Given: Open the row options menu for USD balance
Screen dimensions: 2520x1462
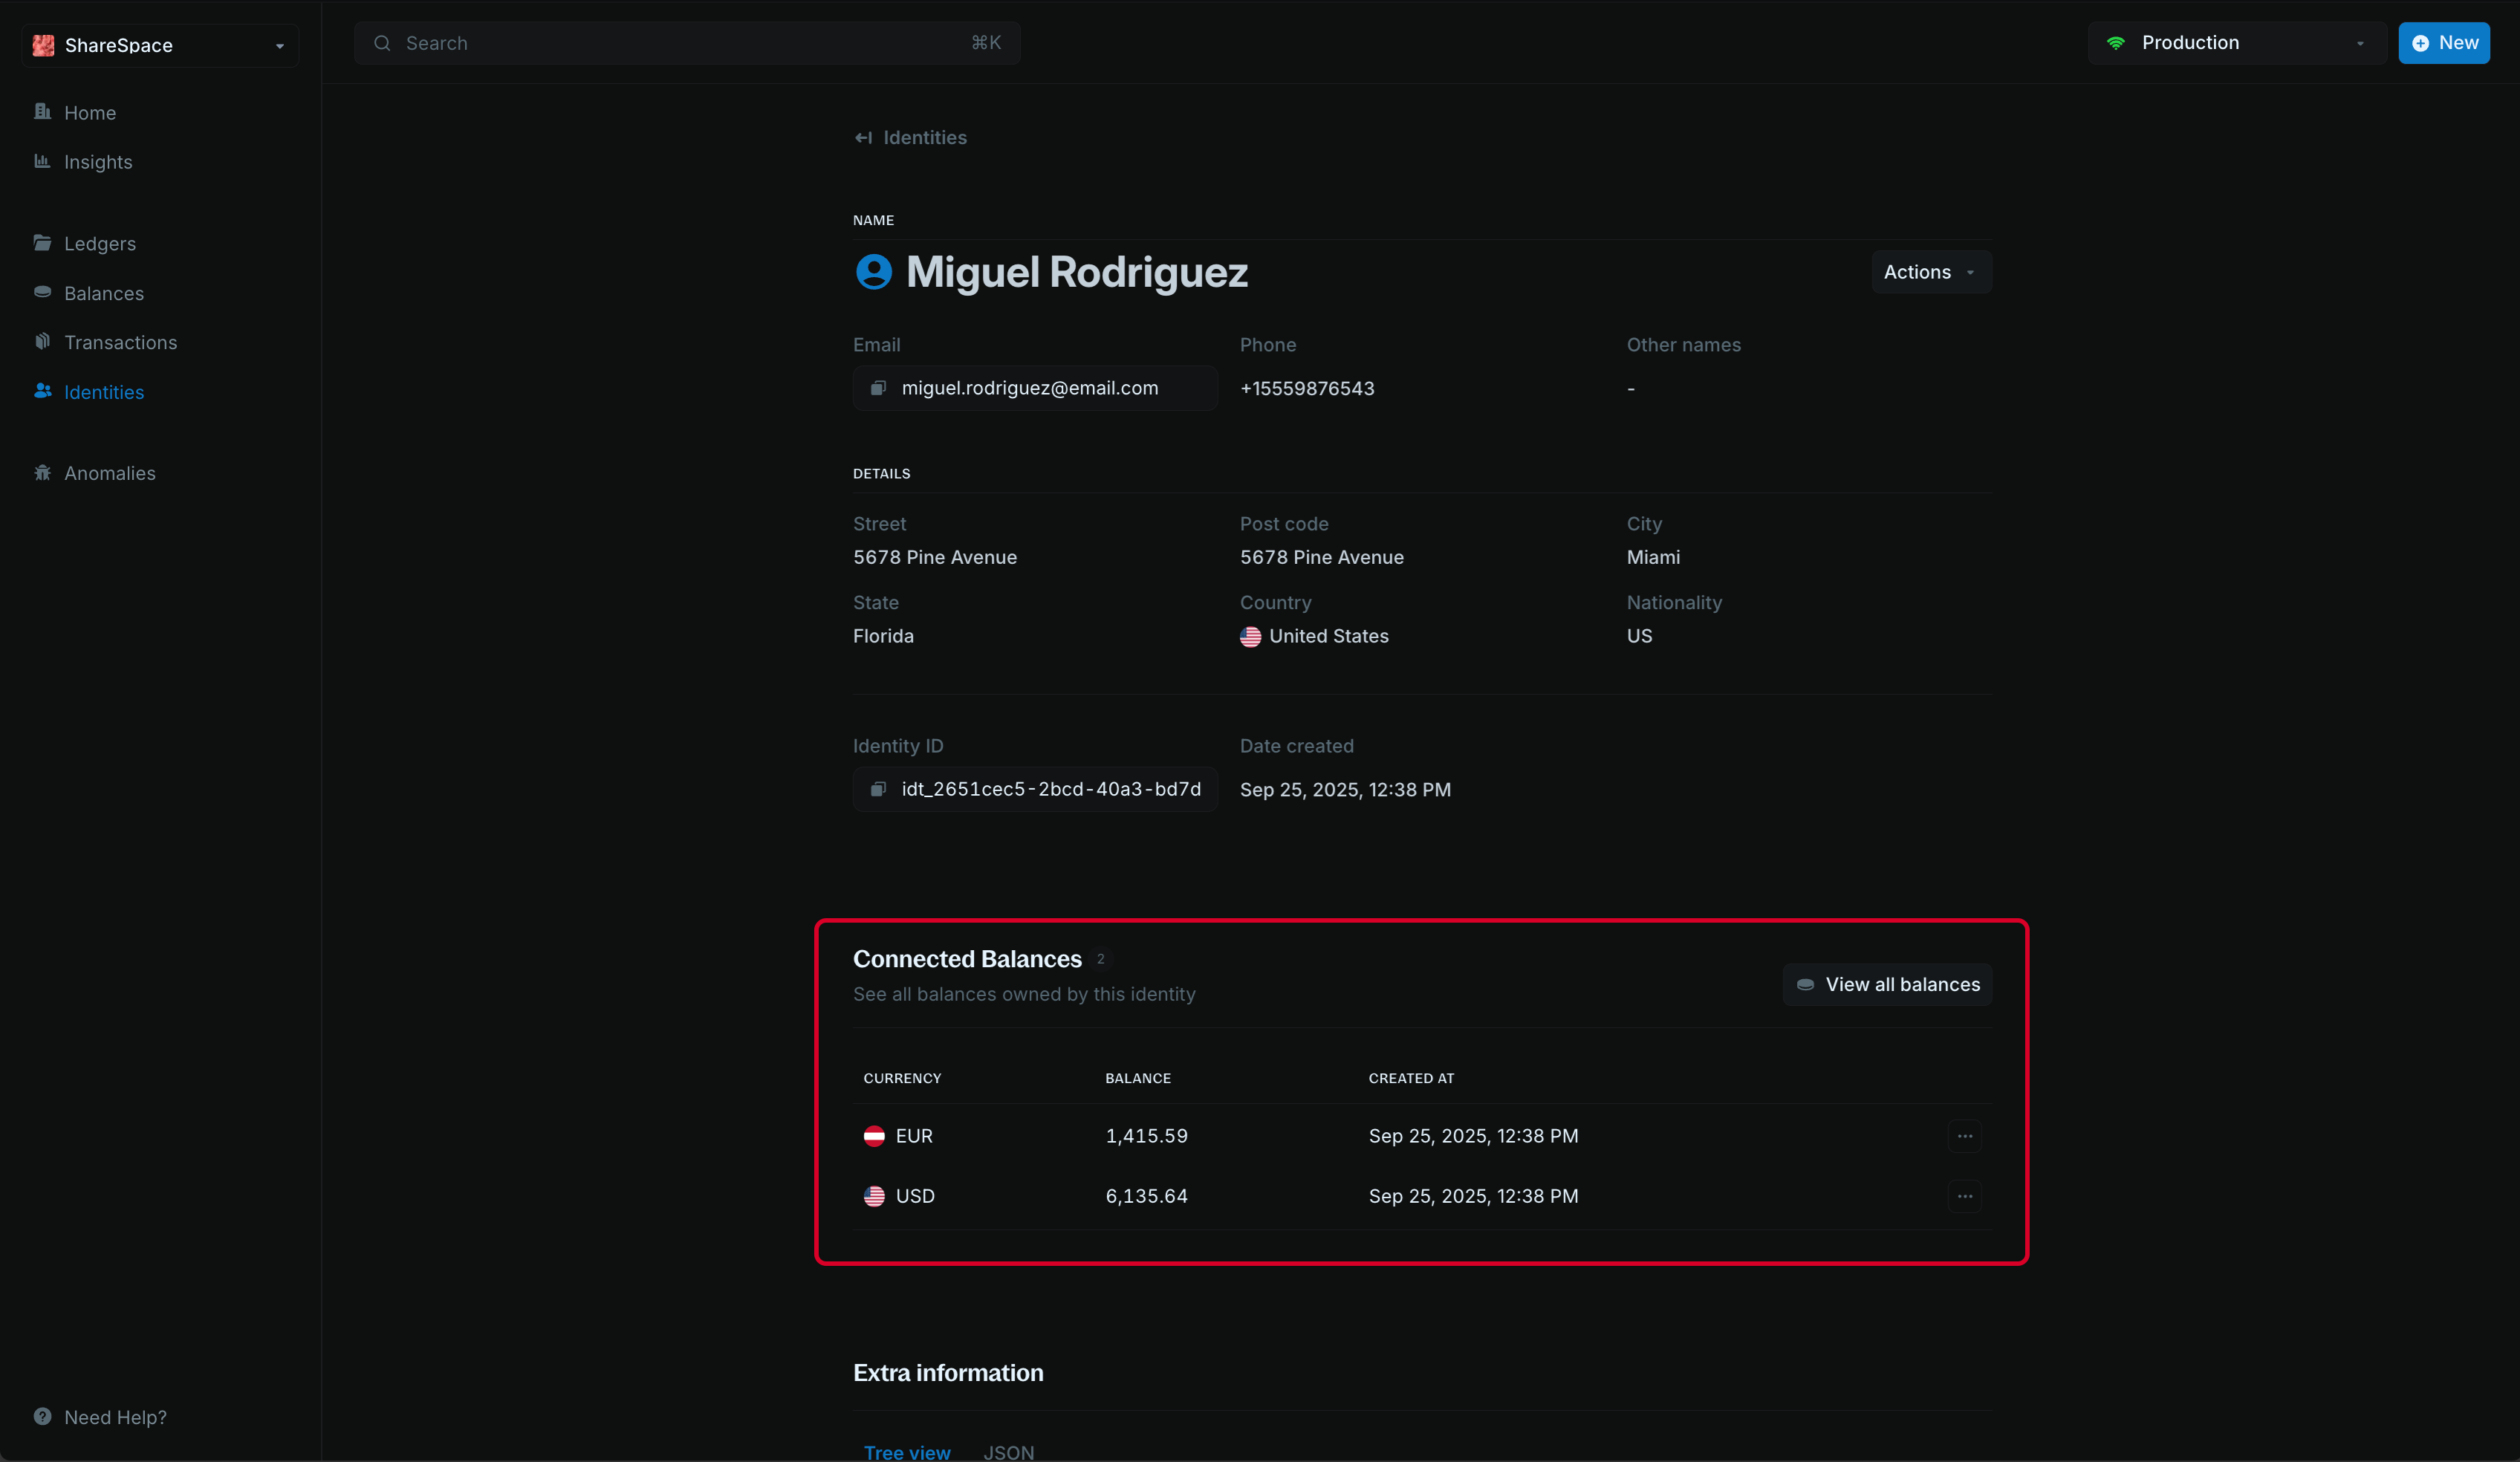Looking at the screenshot, I should coord(1964,1196).
